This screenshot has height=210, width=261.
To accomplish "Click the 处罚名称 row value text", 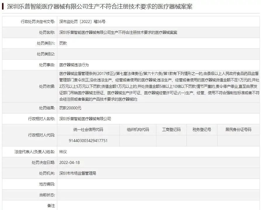I will [x=118, y=32].
